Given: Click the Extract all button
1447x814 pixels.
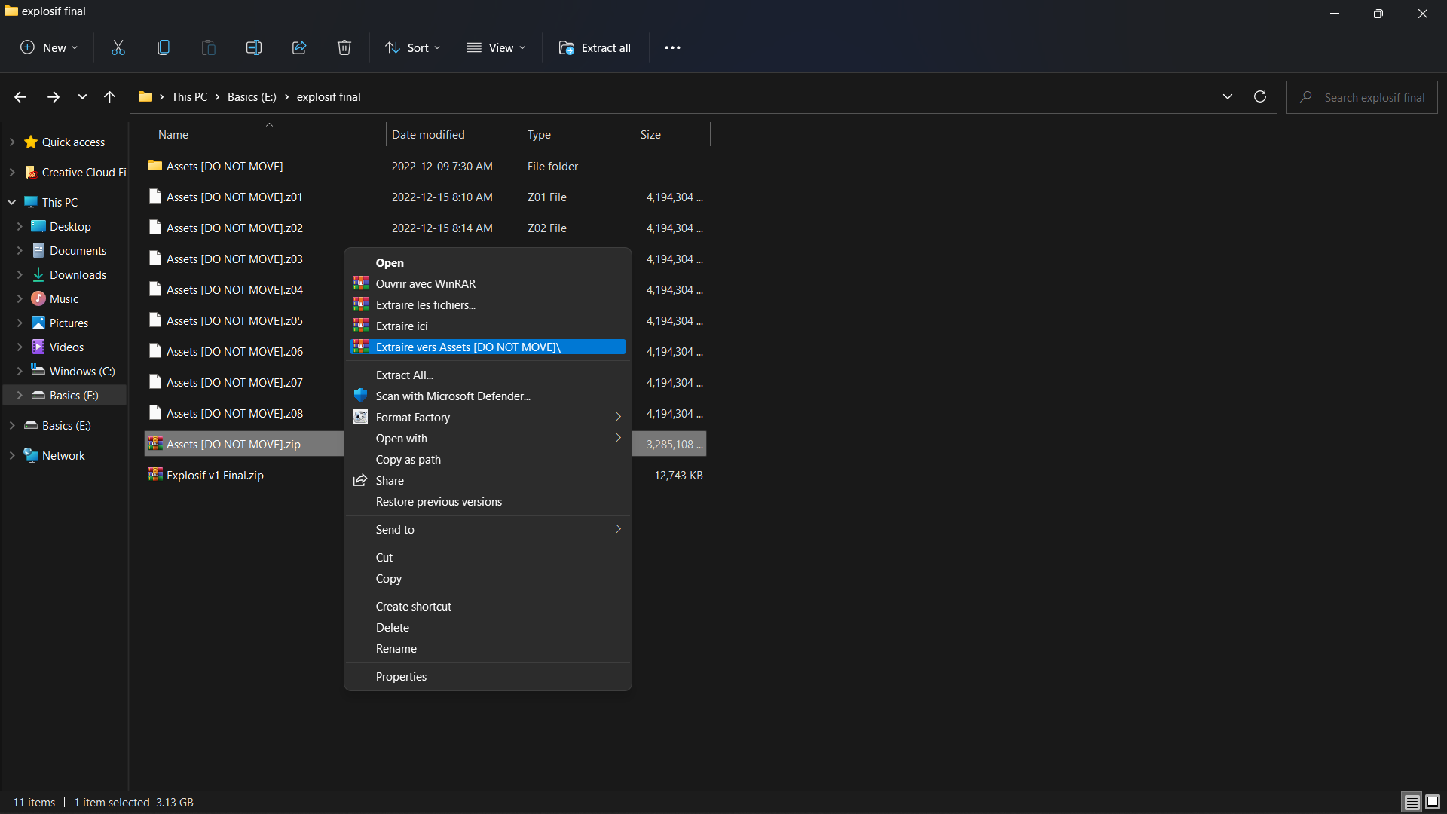Looking at the screenshot, I should pyautogui.click(x=595, y=47).
